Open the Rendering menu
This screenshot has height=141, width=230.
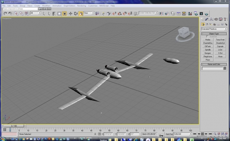pos(82,6)
